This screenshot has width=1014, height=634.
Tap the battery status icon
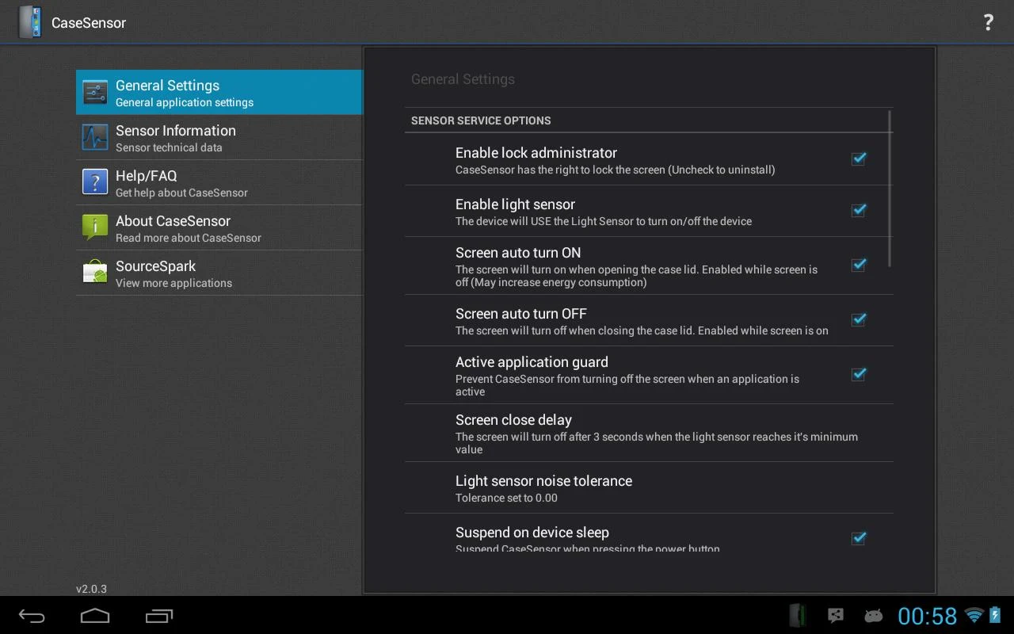point(995,615)
